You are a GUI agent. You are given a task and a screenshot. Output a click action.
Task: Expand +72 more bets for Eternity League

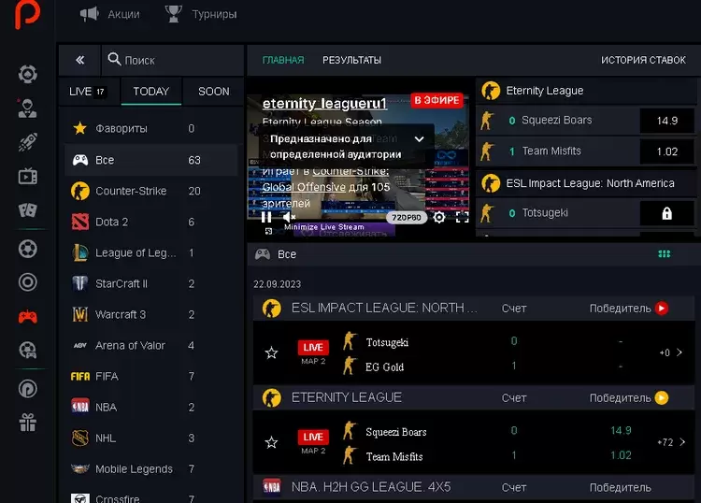(x=670, y=442)
